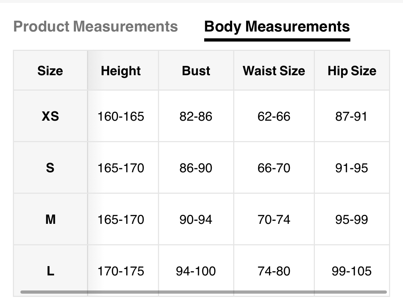This screenshot has width=403, height=308.
Task: Click the 170-175 height cell
Action: [x=121, y=271]
